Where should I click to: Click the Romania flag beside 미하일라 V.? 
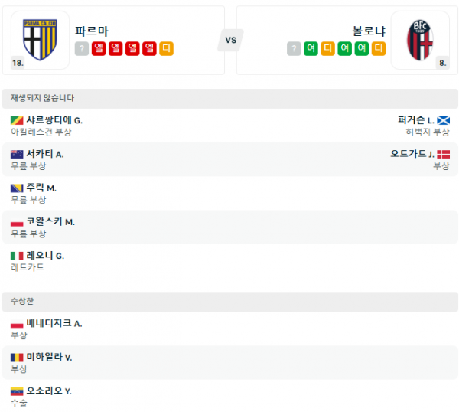pyautogui.click(x=17, y=357)
